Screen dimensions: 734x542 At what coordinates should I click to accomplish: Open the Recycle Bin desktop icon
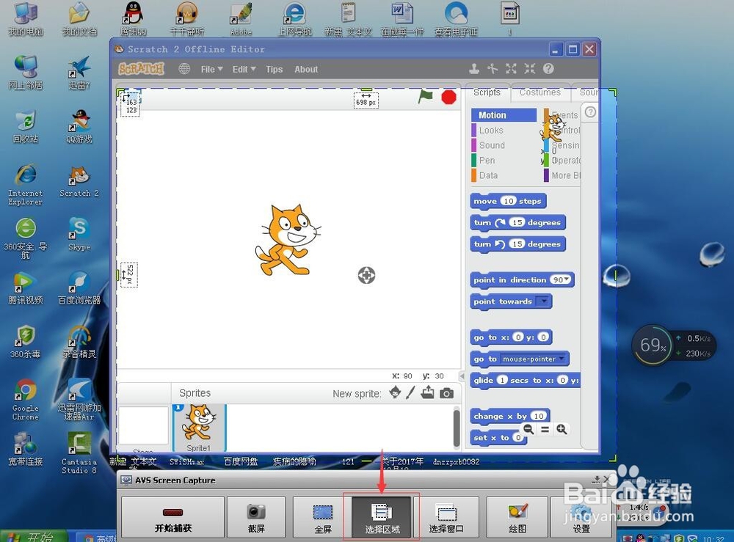pyautogui.click(x=25, y=127)
